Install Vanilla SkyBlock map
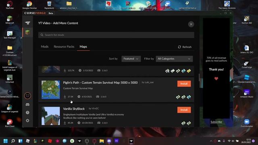Image resolution: width=258 pixels, height=145 pixels. (x=184, y=110)
